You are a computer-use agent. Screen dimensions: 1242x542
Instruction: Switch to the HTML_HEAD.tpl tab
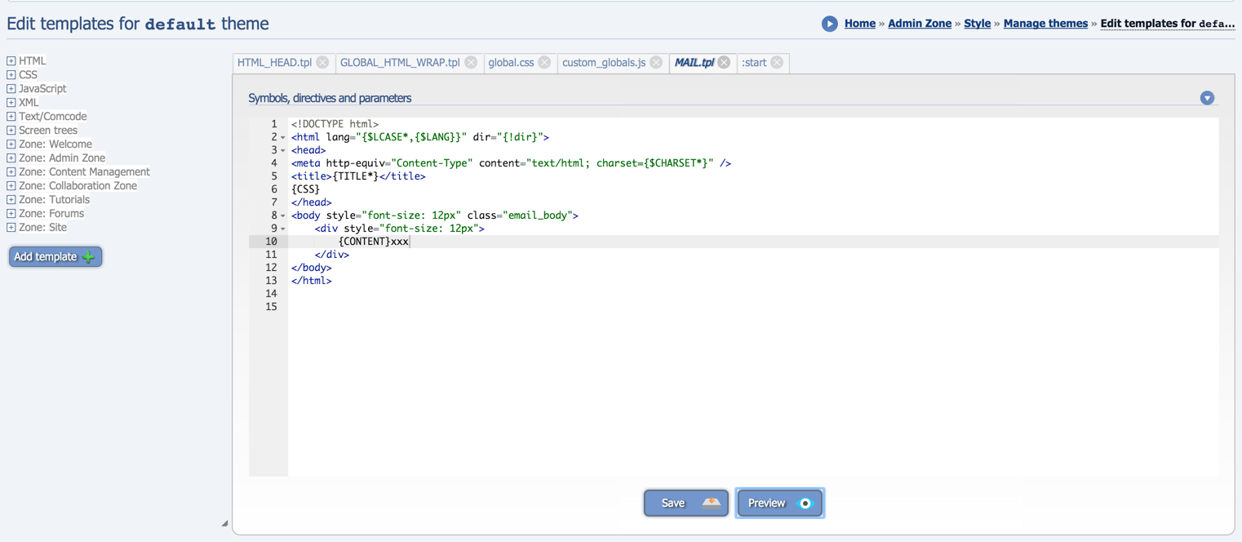[275, 63]
